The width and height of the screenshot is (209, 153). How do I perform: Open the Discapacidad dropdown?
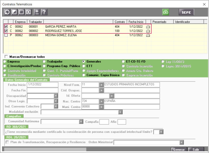pos(56,96)
